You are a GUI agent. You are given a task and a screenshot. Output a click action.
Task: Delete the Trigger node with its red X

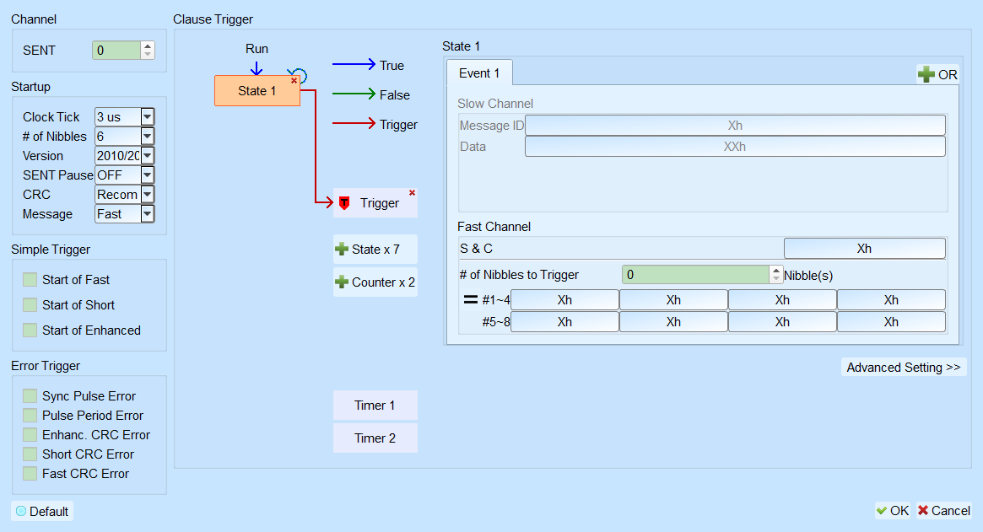(x=412, y=193)
